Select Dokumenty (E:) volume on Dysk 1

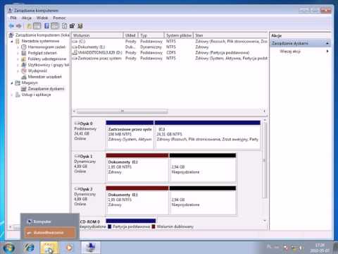[x=137, y=167]
